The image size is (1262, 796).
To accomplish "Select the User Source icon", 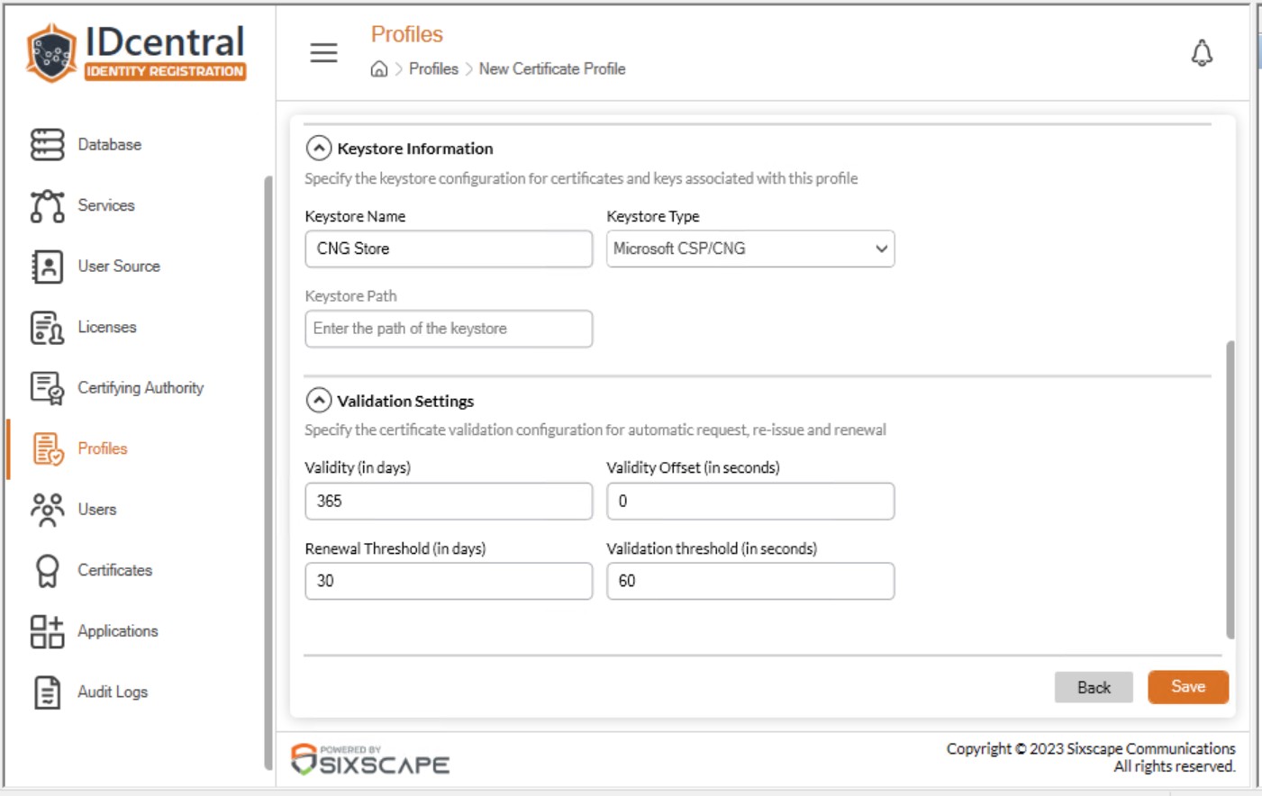I will (47, 267).
